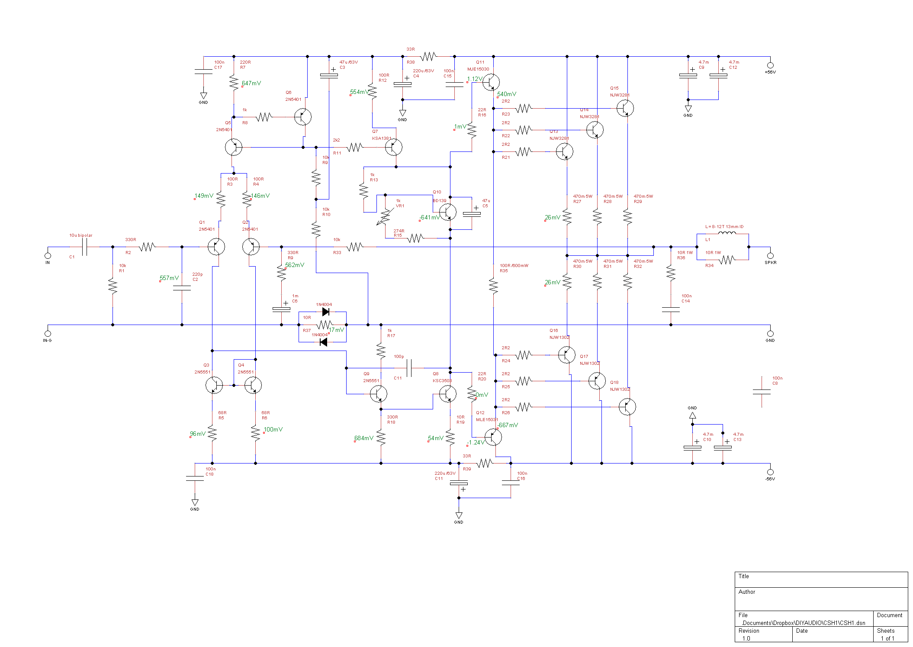
Task: Click the 26mV annotation beside R27
Action: click(x=553, y=217)
